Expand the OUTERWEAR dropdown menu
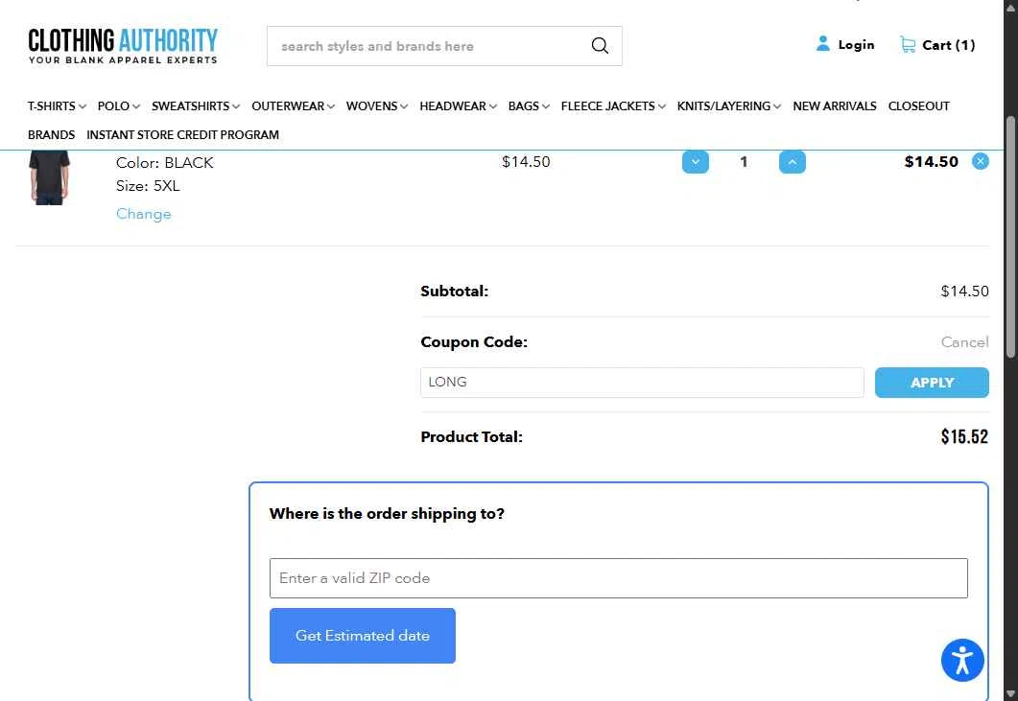This screenshot has width=1018, height=701. (293, 105)
